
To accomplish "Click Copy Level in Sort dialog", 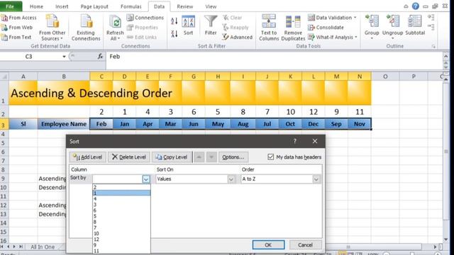I will click(x=172, y=157).
